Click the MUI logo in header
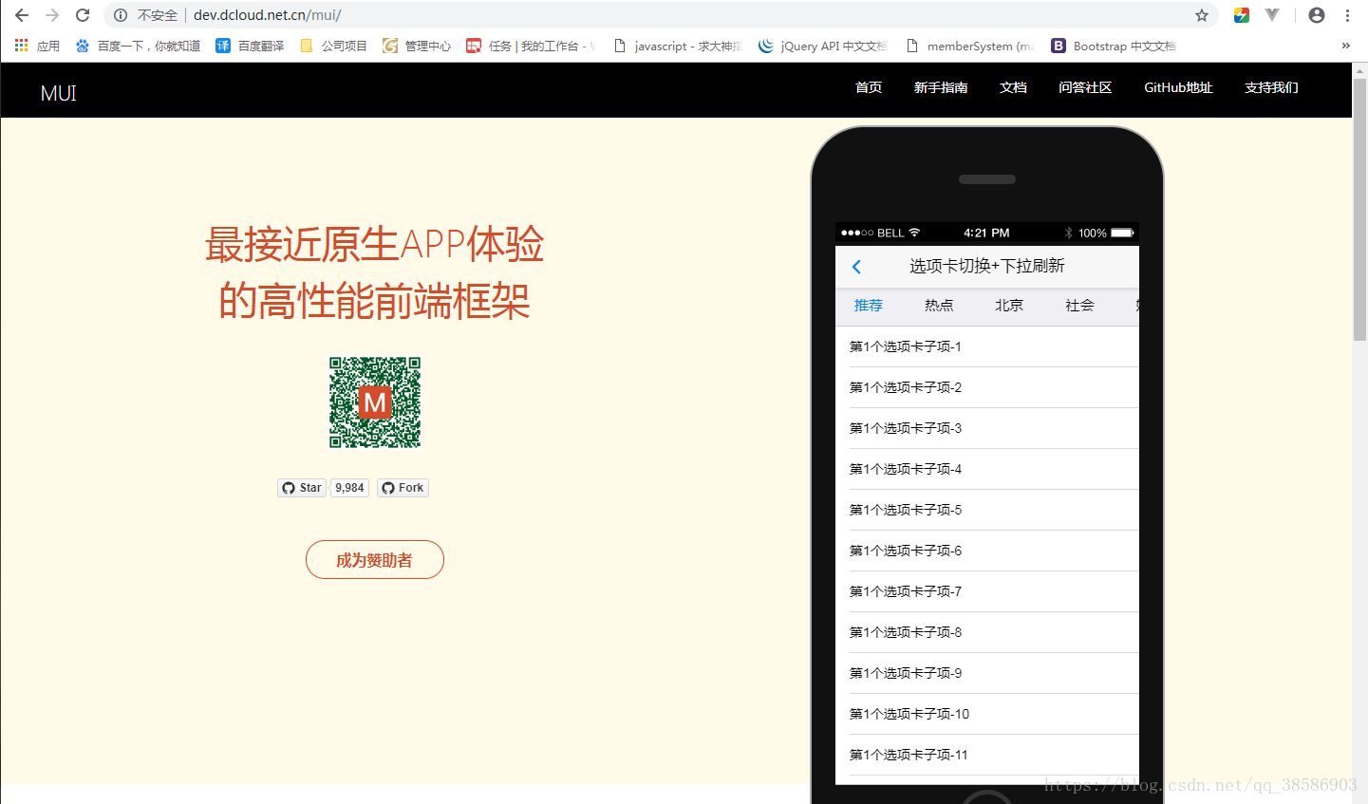 pyautogui.click(x=59, y=93)
